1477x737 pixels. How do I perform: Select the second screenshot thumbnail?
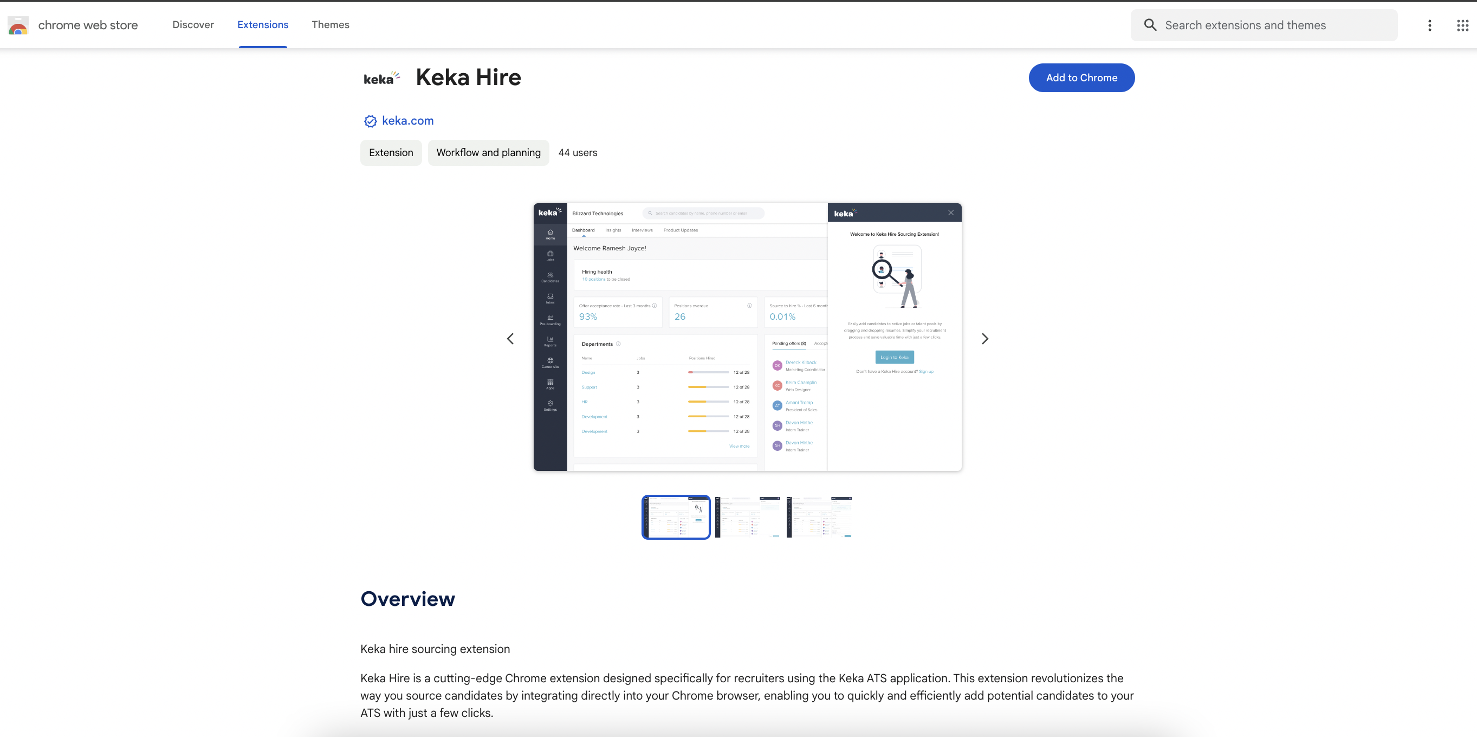[747, 517]
